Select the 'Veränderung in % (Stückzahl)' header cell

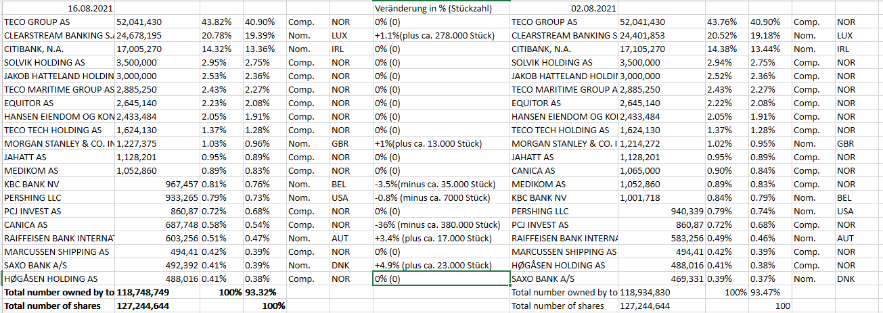(x=432, y=9)
